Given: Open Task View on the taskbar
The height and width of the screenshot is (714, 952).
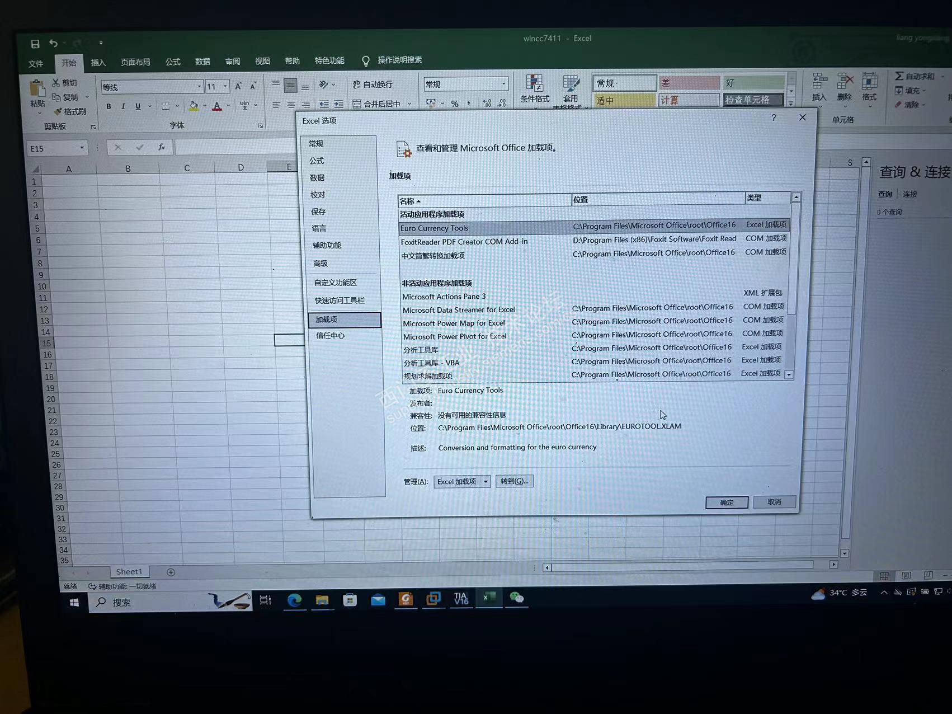Looking at the screenshot, I should [x=265, y=600].
